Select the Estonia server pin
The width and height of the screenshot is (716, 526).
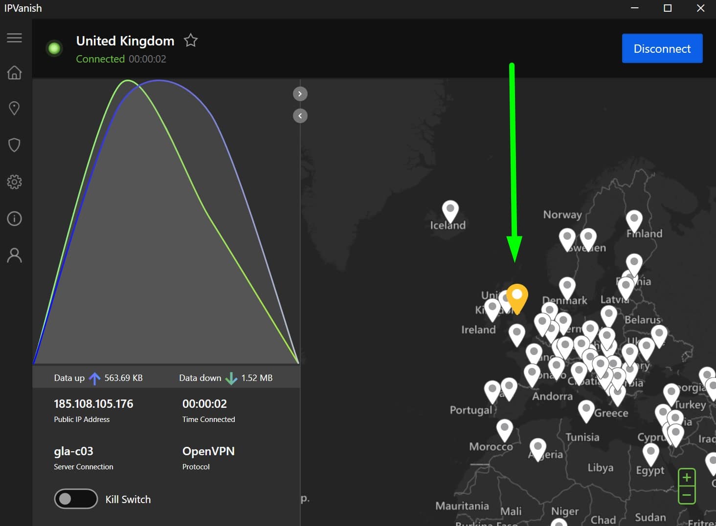point(634,265)
